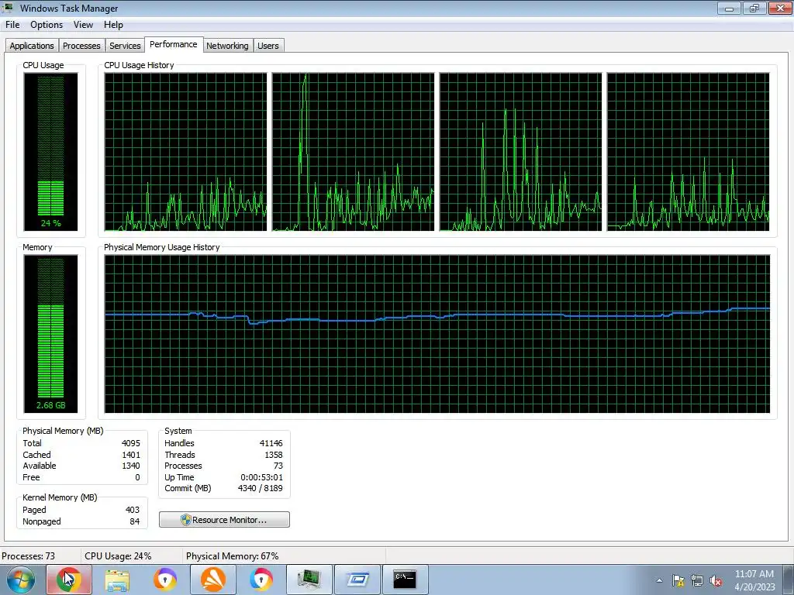Image resolution: width=794 pixels, height=595 pixels.
Task: Click the Free memory value 0
Action: 137,477
